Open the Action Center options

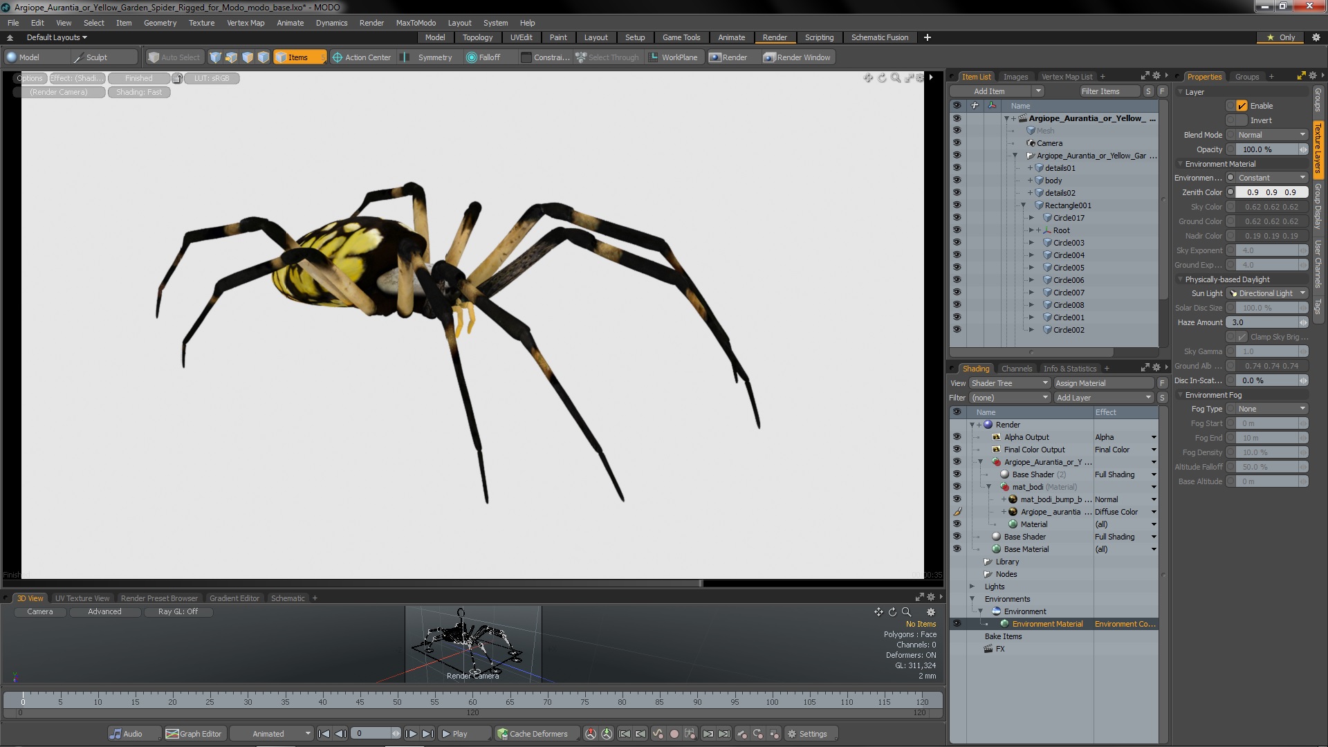362,57
